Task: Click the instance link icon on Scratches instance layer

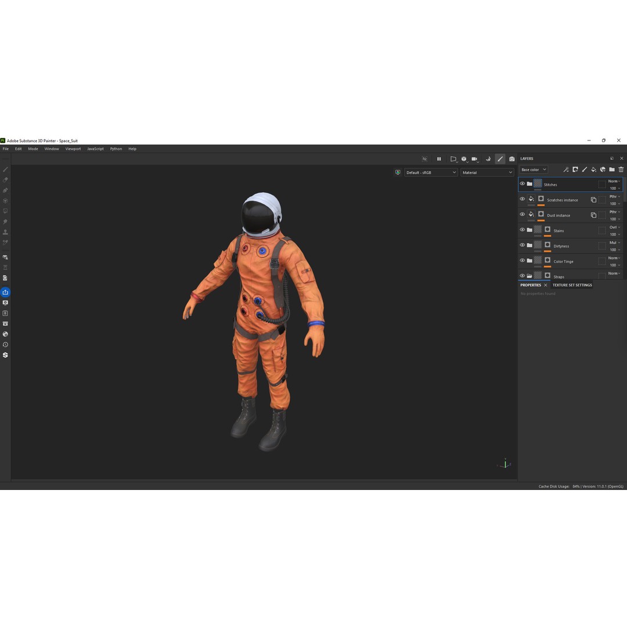Action: [593, 200]
